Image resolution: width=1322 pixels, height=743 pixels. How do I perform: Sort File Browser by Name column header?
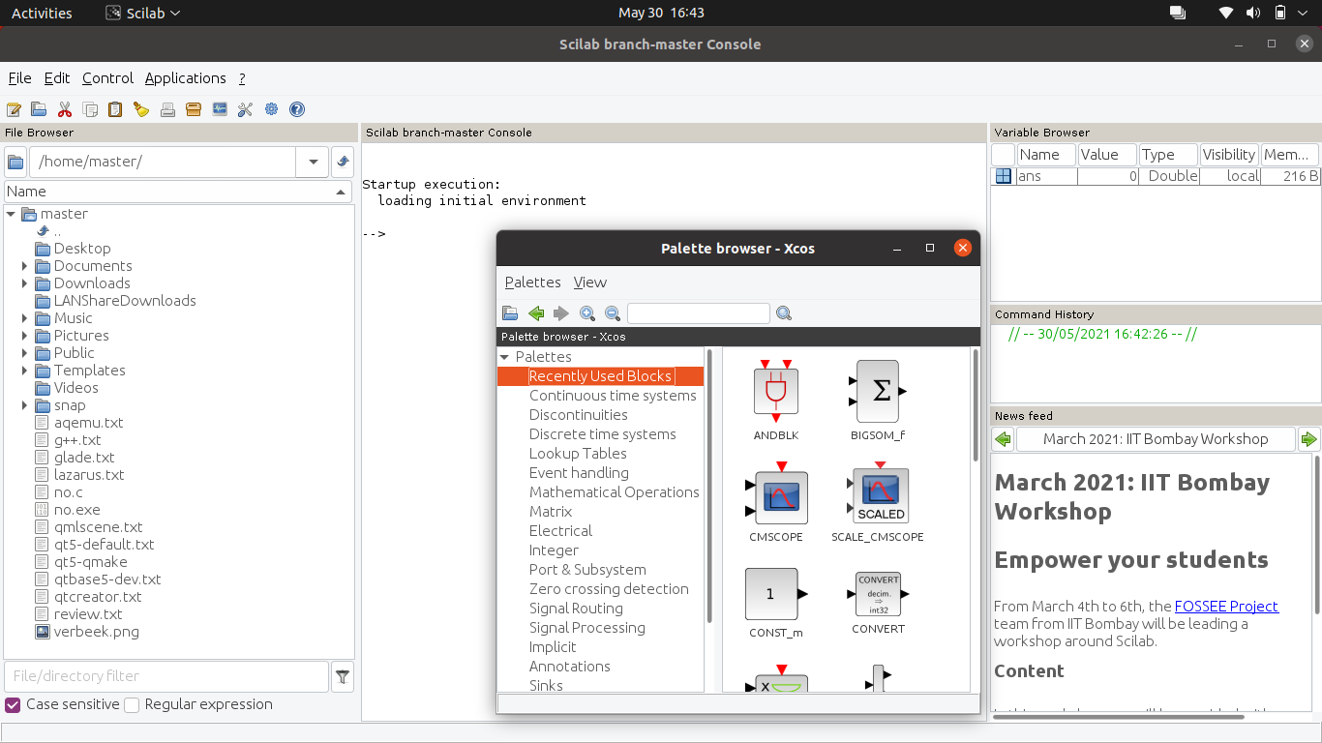point(179,192)
